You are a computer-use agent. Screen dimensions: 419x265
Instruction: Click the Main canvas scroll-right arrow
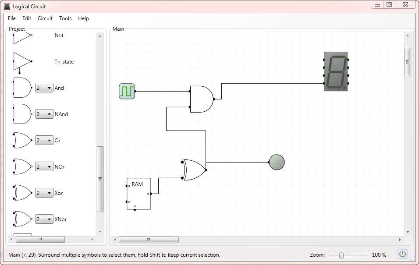point(400,240)
